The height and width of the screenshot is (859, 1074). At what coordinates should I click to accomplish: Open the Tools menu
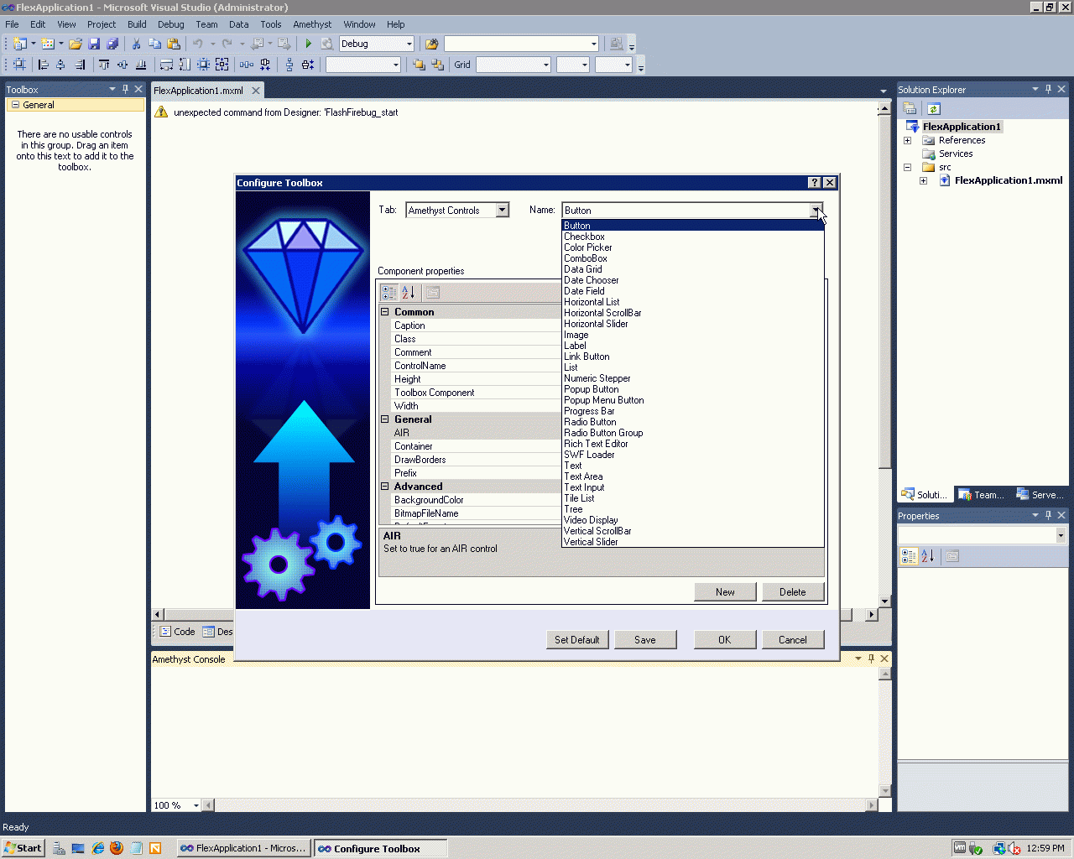coord(270,24)
